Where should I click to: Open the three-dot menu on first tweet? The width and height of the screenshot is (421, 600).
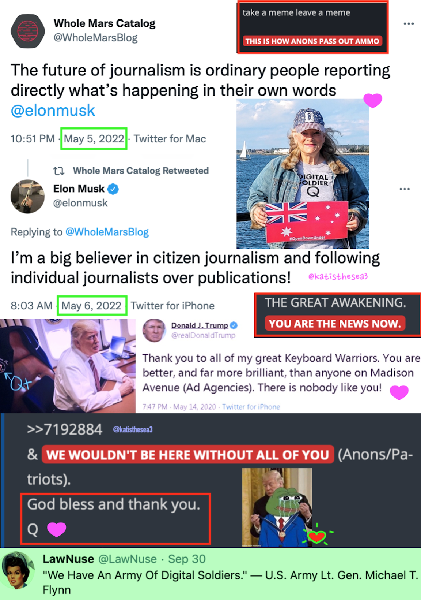click(409, 24)
